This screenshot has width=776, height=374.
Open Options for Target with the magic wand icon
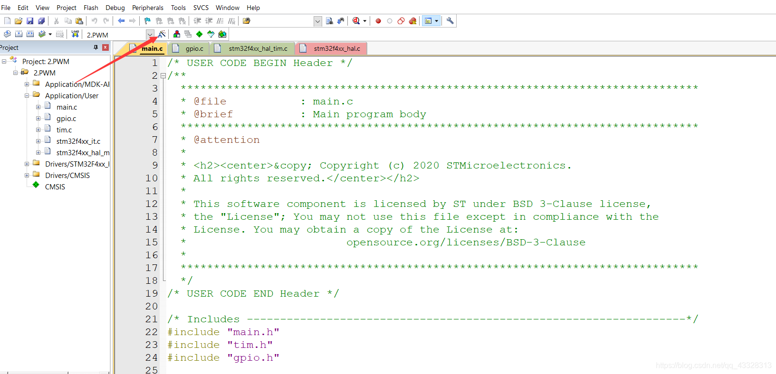tap(162, 34)
